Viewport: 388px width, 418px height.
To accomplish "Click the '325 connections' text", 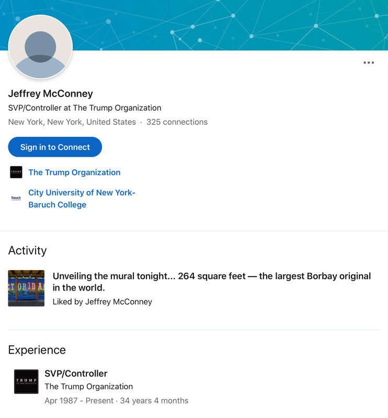I will click(x=177, y=122).
